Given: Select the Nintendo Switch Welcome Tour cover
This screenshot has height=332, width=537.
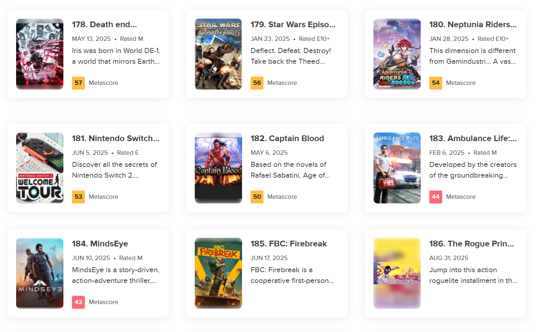Looking at the screenshot, I should (x=40, y=168).
